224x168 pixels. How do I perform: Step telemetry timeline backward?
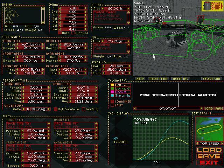[x=134, y=108]
